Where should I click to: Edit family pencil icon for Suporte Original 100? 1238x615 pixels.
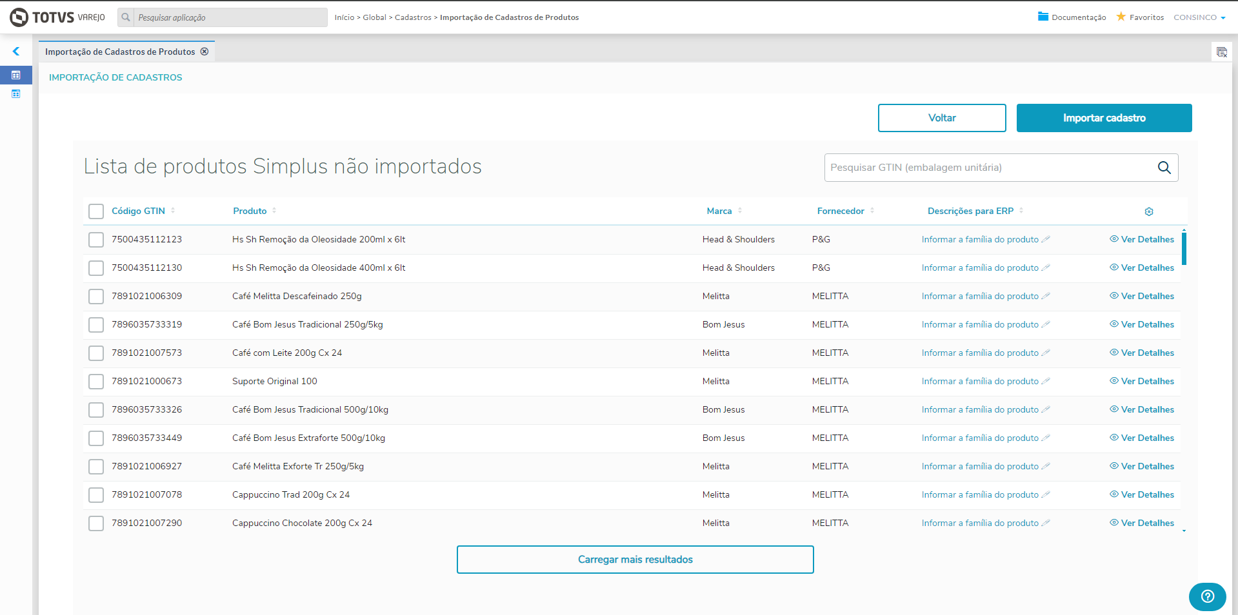tap(1046, 381)
